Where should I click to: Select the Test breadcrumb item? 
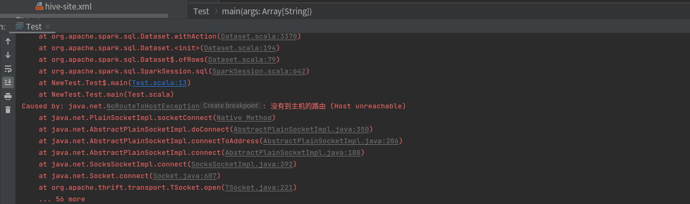pyautogui.click(x=201, y=11)
